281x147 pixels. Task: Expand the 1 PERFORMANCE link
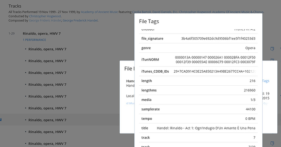click(x=34, y=40)
